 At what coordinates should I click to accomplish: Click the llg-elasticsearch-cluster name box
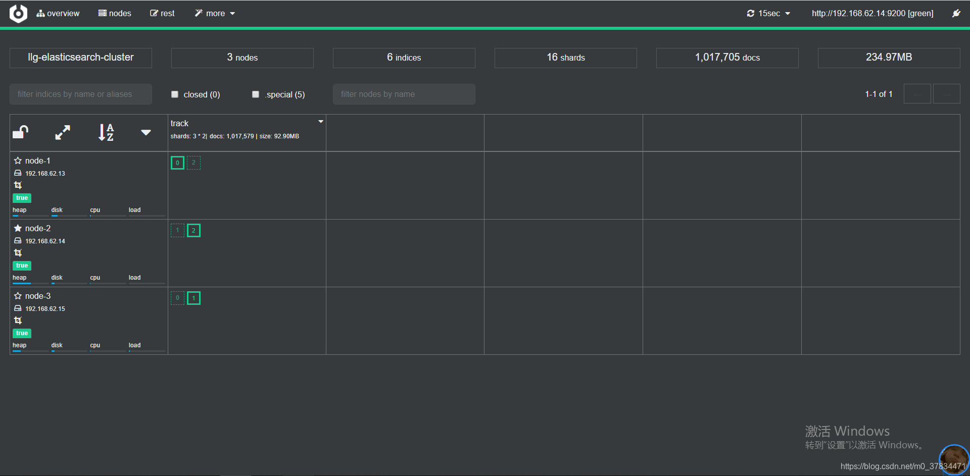point(81,58)
